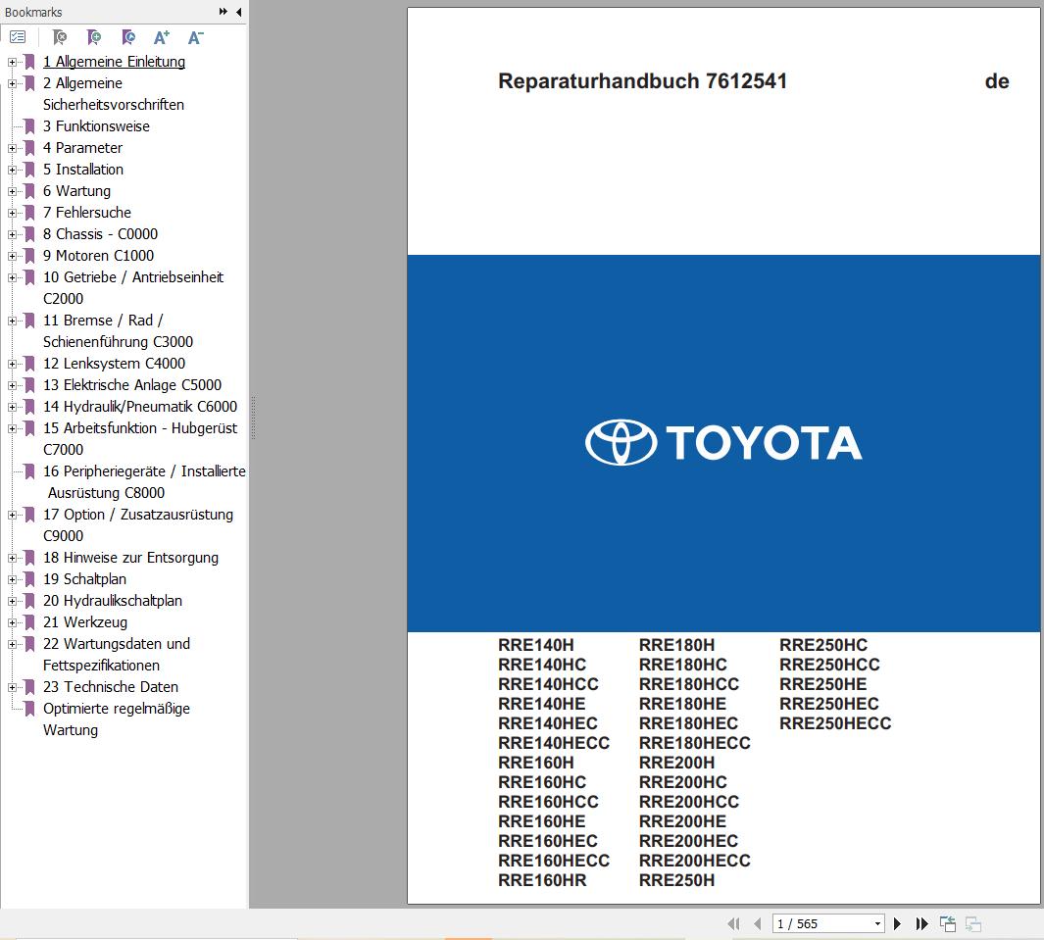The width and height of the screenshot is (1044, 940).
Task: Select bookmark '21 Werkzeug'
Action: [x=84, y=622]
